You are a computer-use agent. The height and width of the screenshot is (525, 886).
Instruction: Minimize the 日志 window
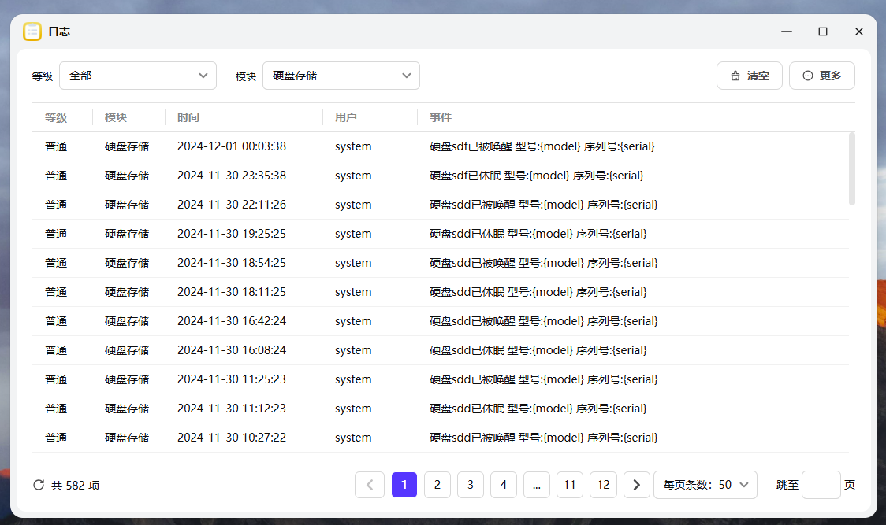point(787,31)
